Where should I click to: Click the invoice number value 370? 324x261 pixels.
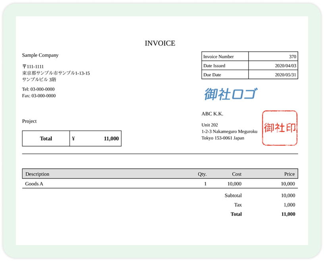click(292, 56)
